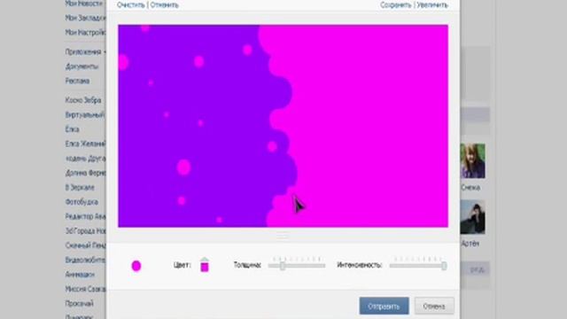Open the Редактор Ава app link
The width and height of the screenshot is (567, 319).
pos(85,216)
